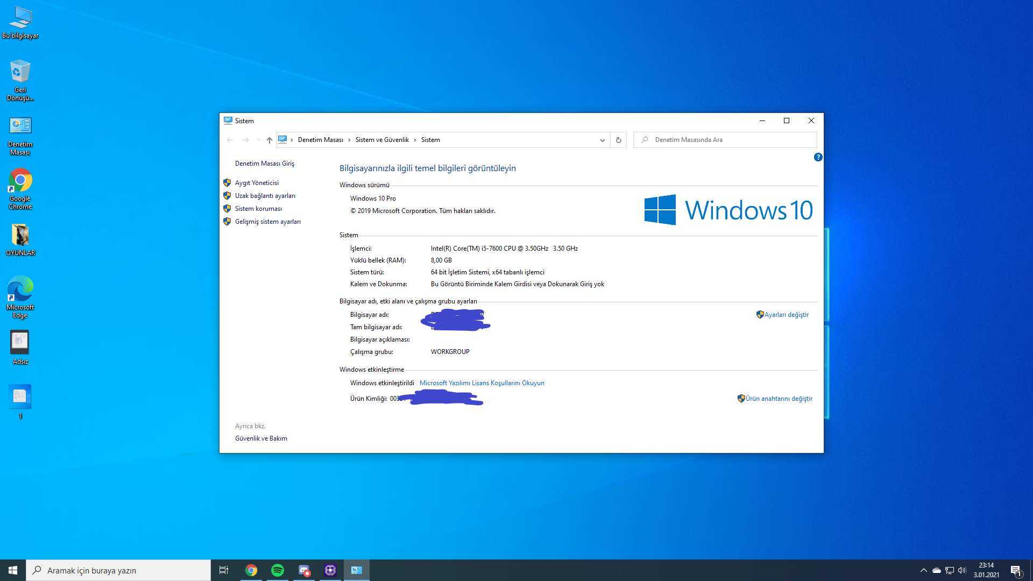Click the Task View taskbar icon

point(224,570)
